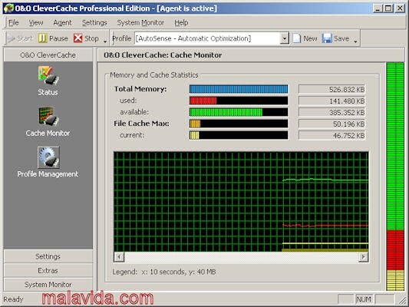Viewport: 409px width, 307px height.
Task: Click the 385.352 KB available value
Action: (x=331, y=112)
